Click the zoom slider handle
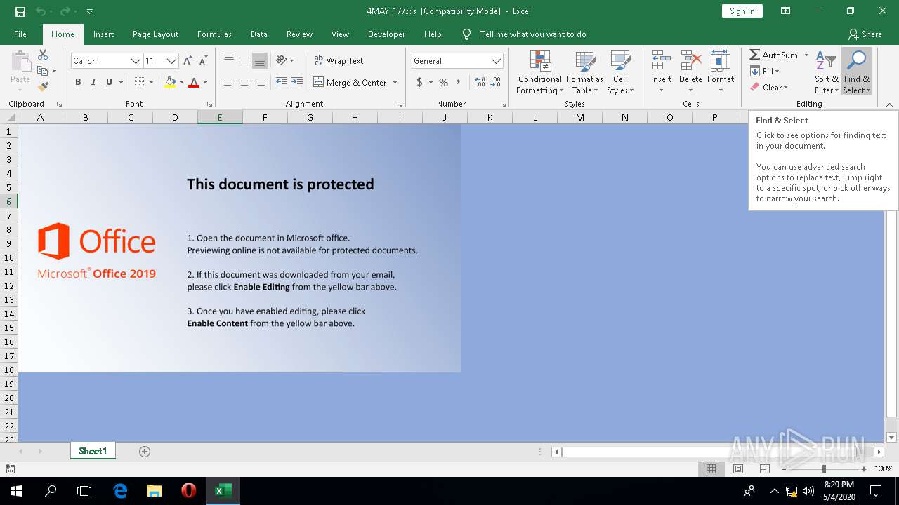The height and width of the screenshot is (505, 899). coord(824,469)
